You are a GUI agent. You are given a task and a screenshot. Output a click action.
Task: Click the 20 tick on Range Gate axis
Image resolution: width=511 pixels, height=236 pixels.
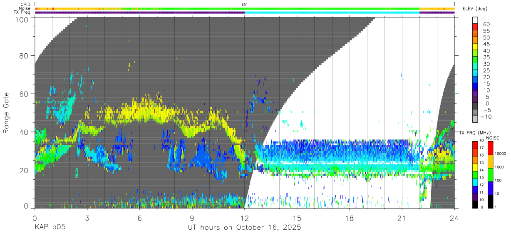24,170
